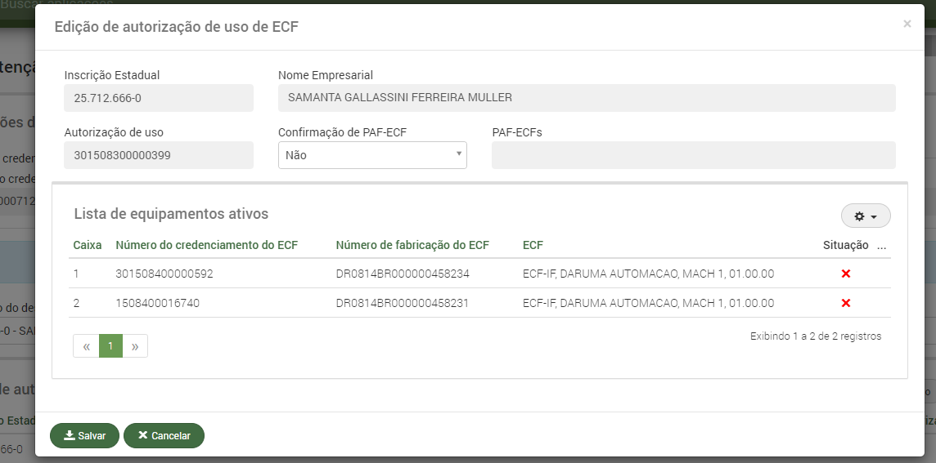This screenshot has height=463, width=936.
Task: Sort by Situação column header
Action: tap(845, 245)
